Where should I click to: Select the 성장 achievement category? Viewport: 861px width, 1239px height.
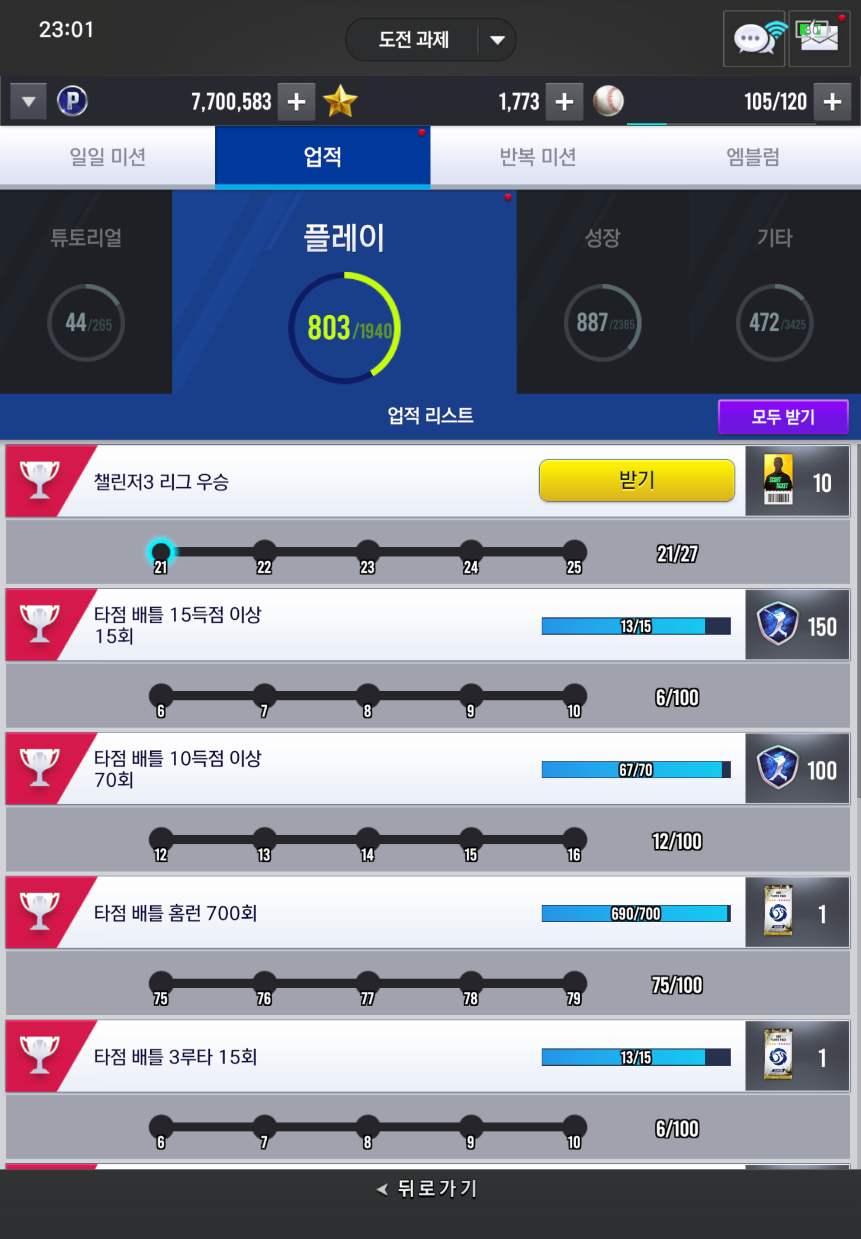click(602, 292)
